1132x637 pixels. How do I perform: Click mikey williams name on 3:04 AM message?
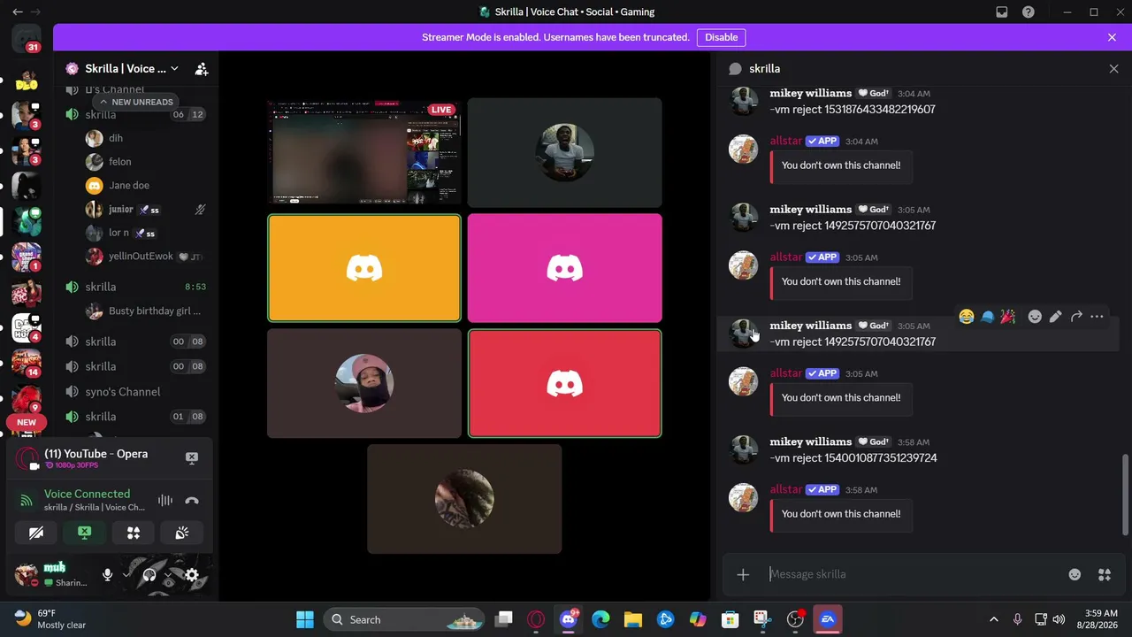[811, 93]
